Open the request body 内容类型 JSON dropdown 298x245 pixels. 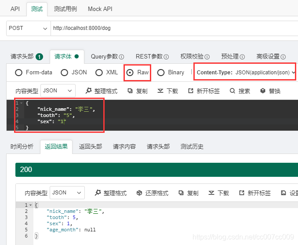point(58,91)
